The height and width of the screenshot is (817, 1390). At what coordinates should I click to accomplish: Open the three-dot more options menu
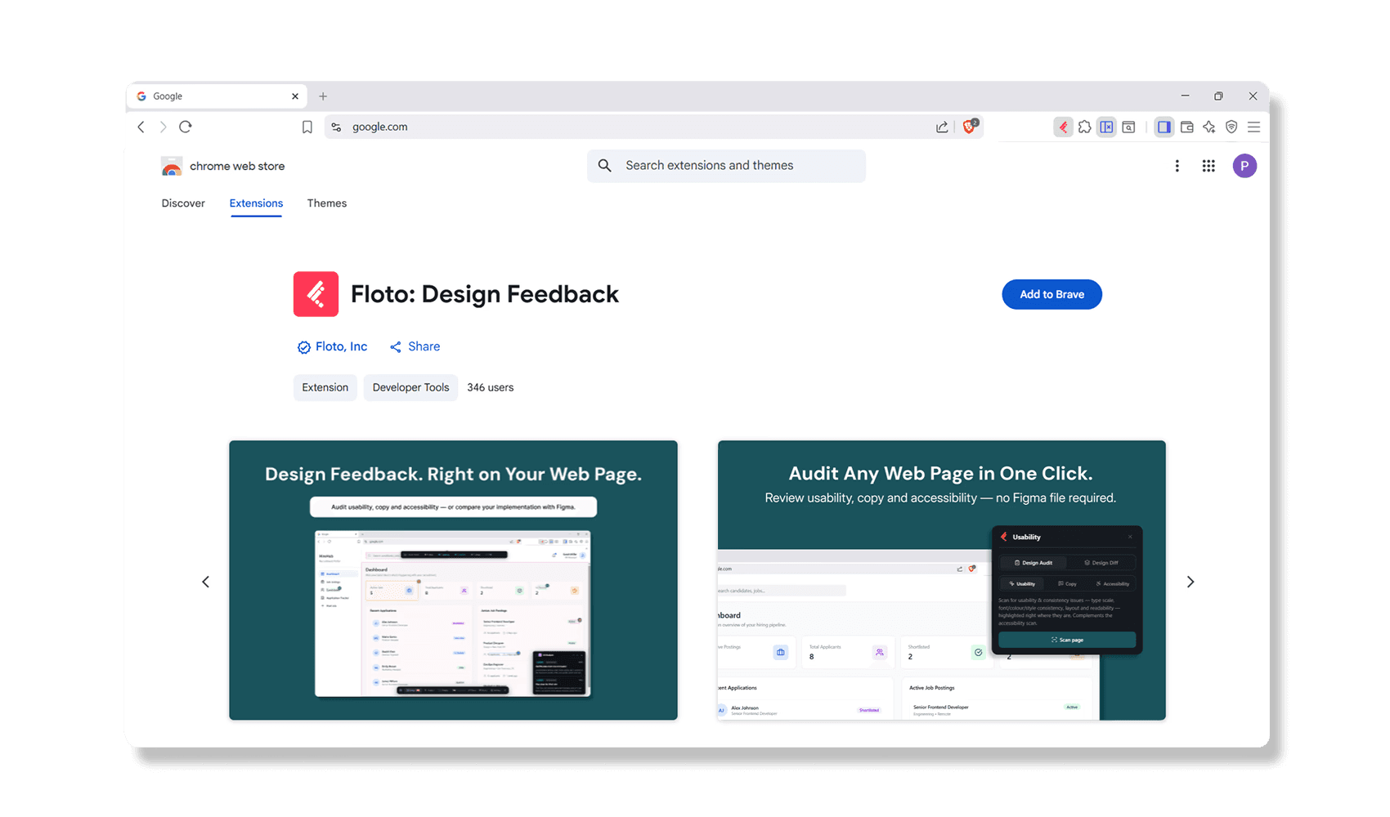[1177, 166]
